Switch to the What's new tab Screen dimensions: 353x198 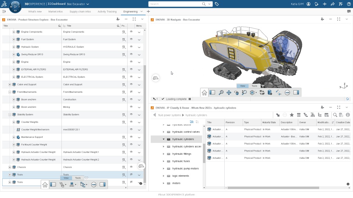[x=35, y=11]
